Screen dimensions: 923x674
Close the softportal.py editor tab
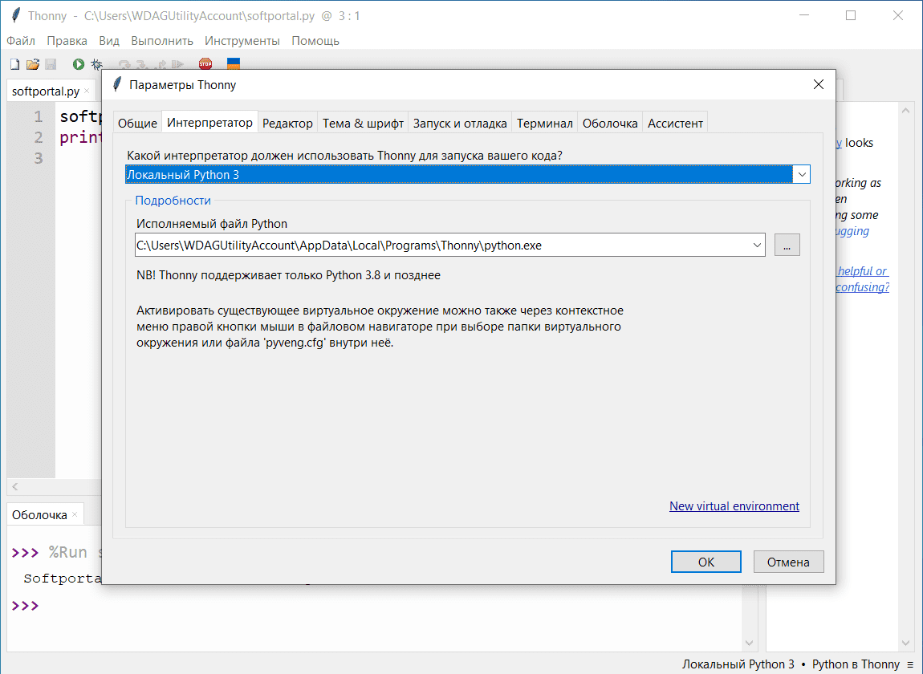pyautogui.click(x=87, y=91)
